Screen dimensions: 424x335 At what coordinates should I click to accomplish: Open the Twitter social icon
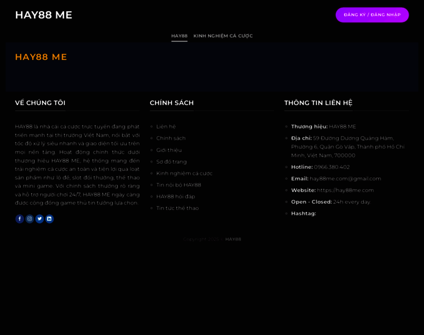click(40, 219)
